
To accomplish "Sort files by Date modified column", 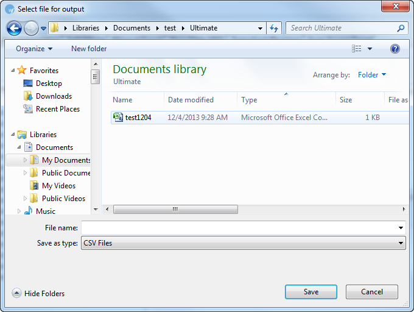I will (x=191, y=100).
